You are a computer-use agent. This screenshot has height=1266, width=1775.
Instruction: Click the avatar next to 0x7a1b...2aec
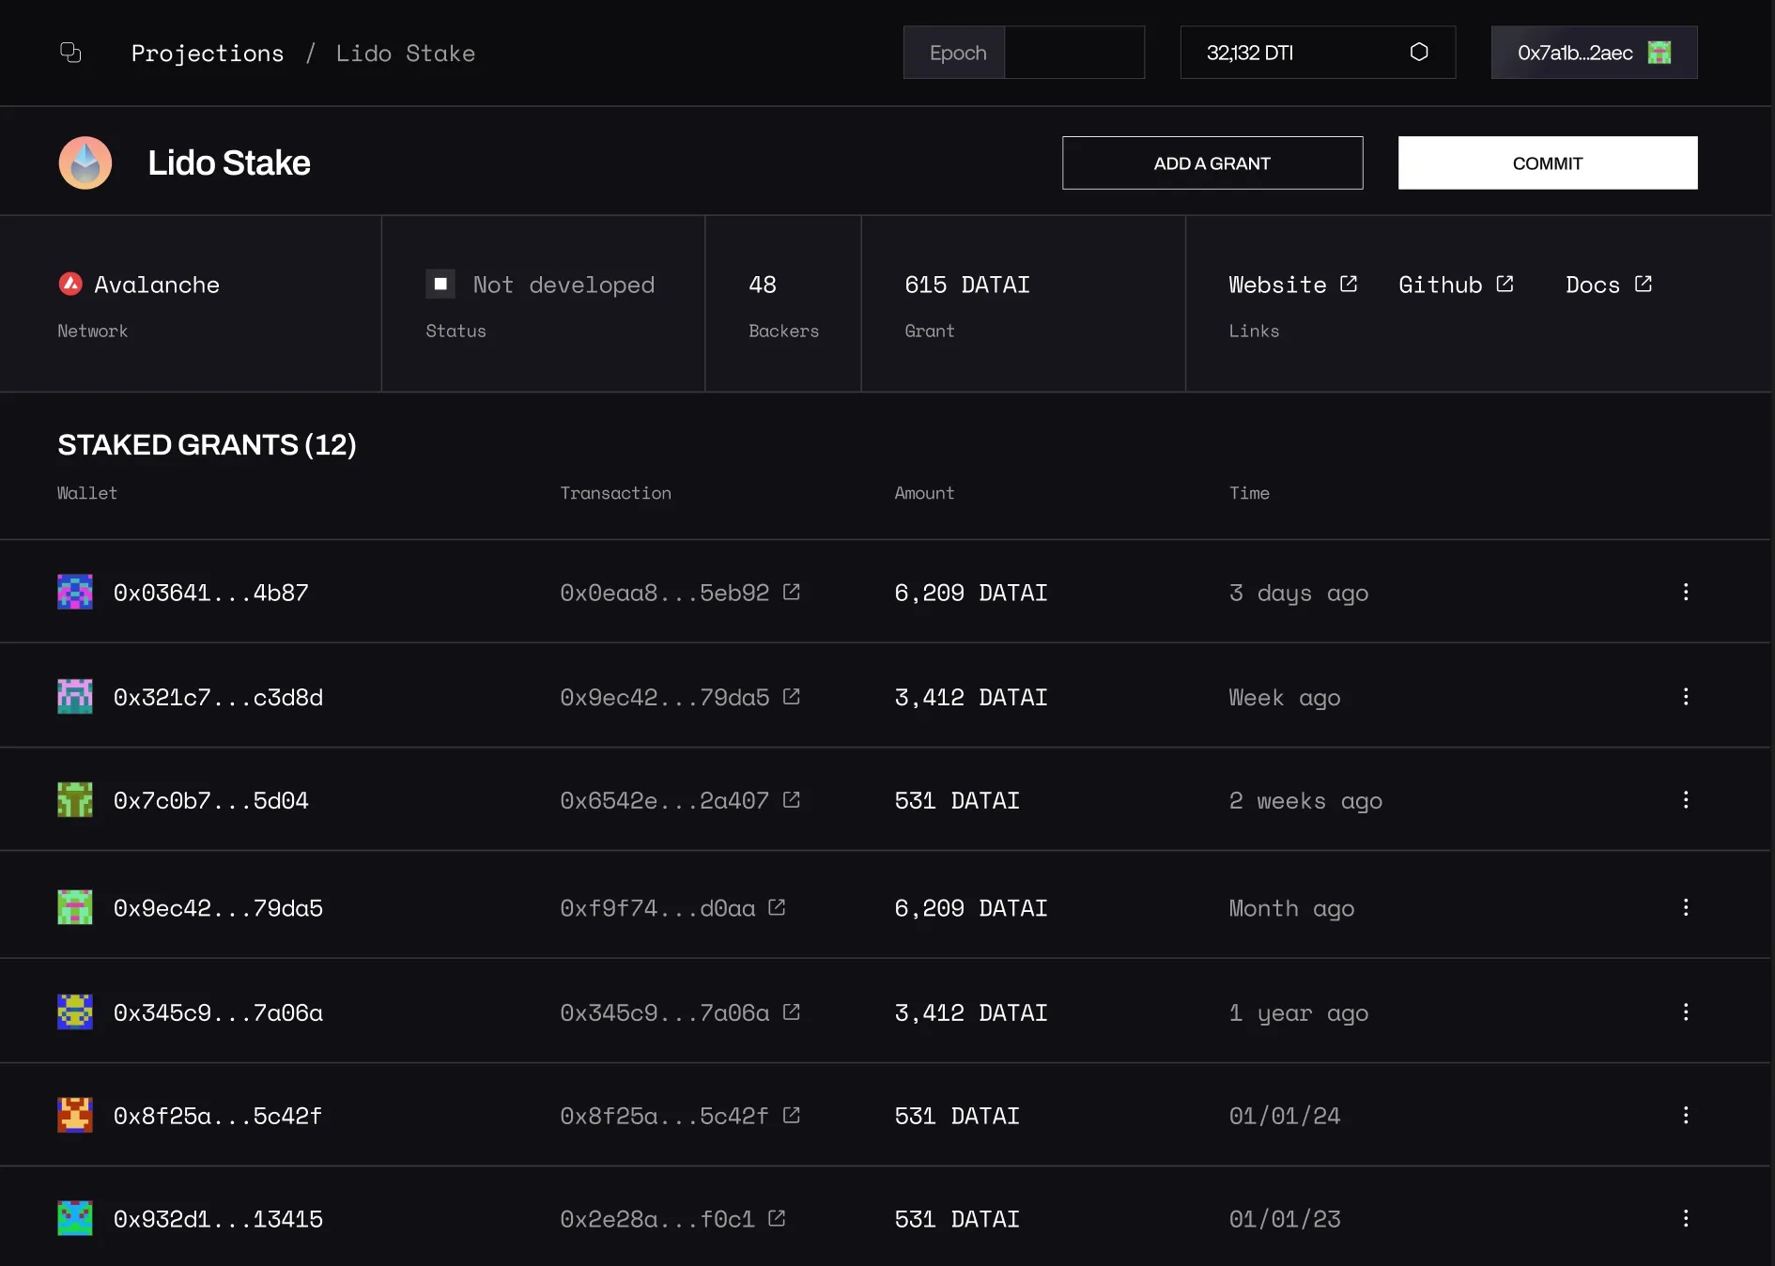coord(1659,53)
